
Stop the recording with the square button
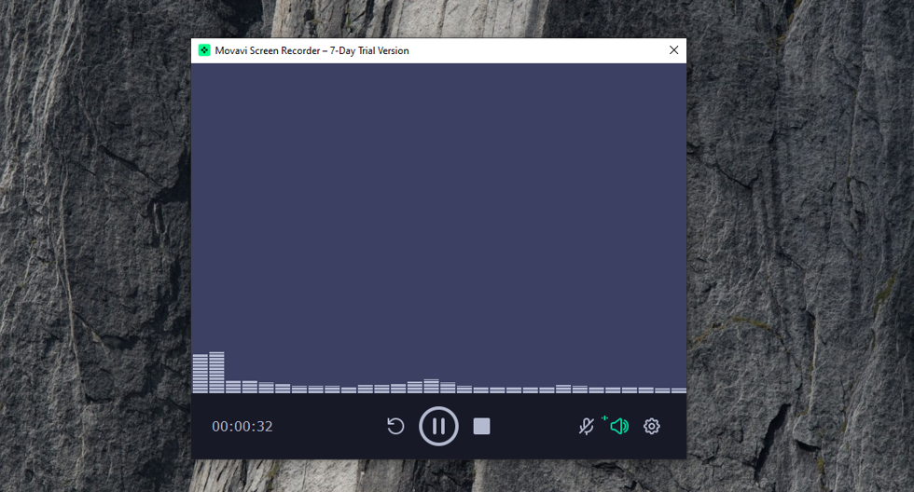tap(481, 426)
